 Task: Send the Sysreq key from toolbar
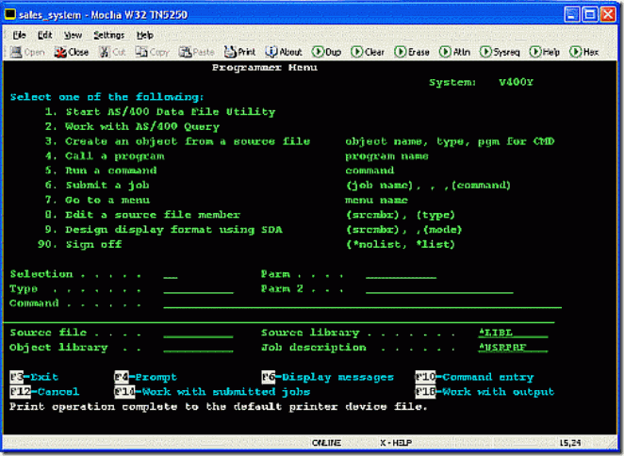point(500,52)
